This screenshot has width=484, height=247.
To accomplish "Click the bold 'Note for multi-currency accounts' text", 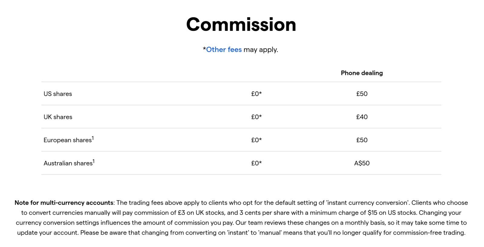I will (64, 203).
